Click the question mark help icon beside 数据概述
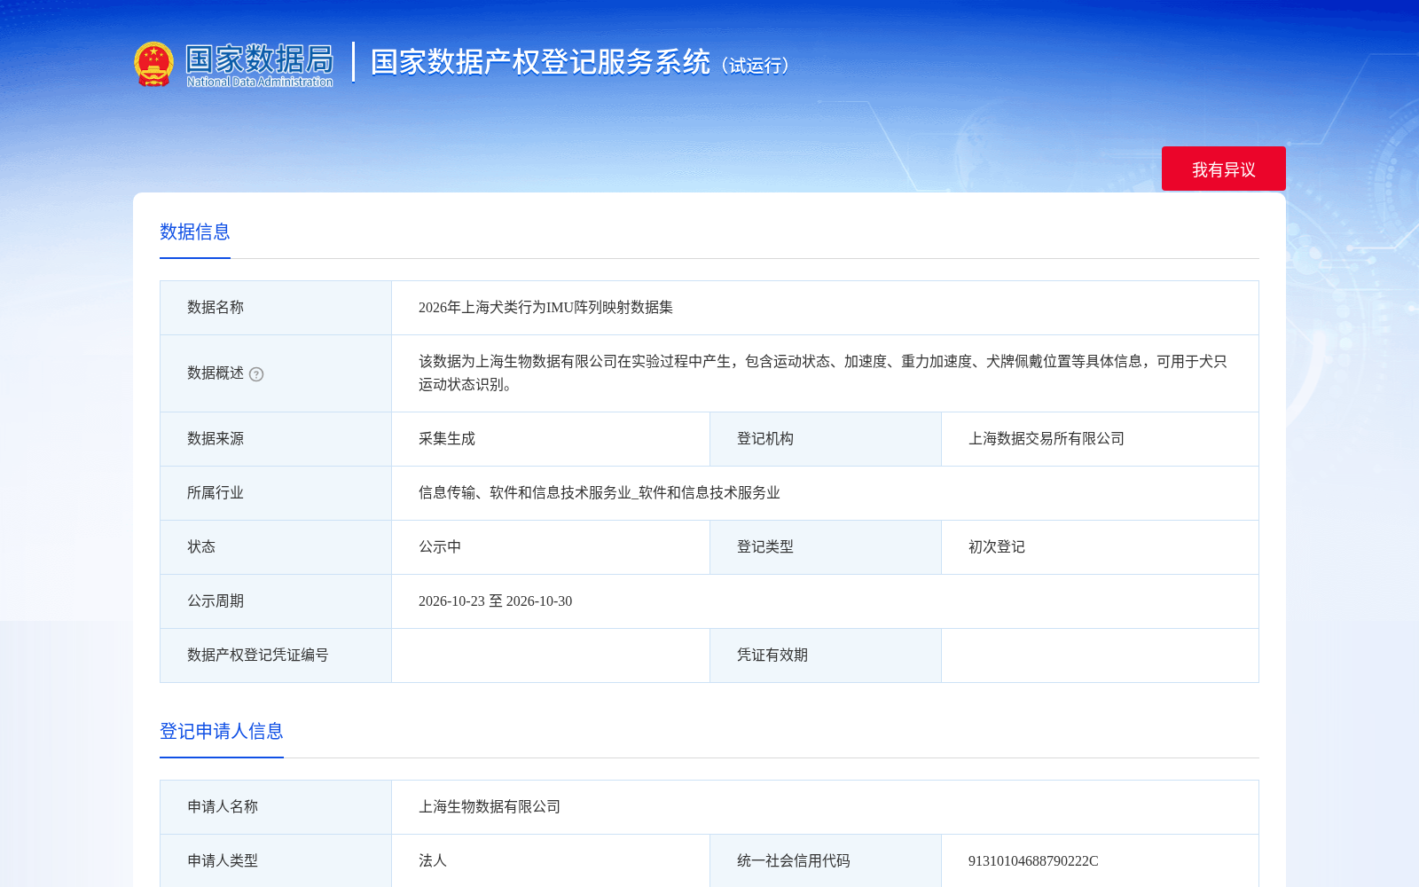Image resolution: width=1419 pixels, height=887 pixels. 256,374
